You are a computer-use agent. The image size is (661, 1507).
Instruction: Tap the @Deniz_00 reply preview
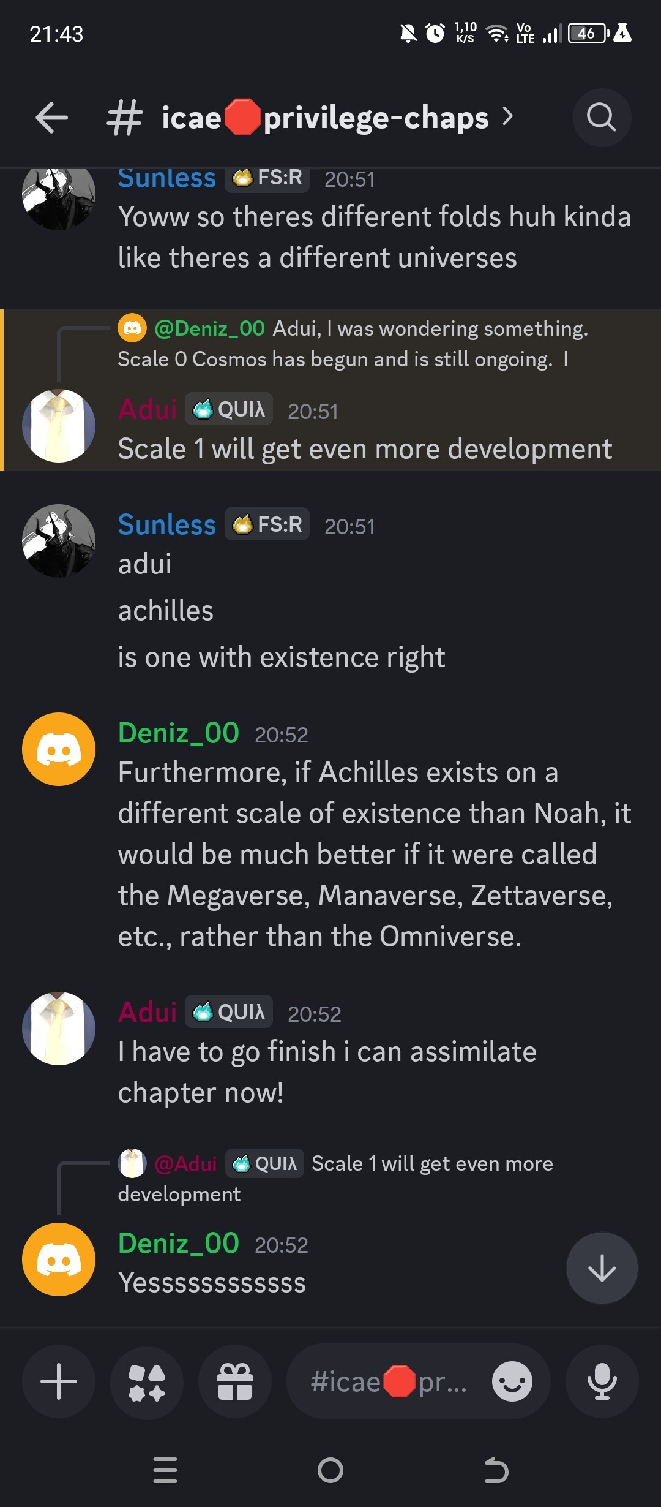352,344
